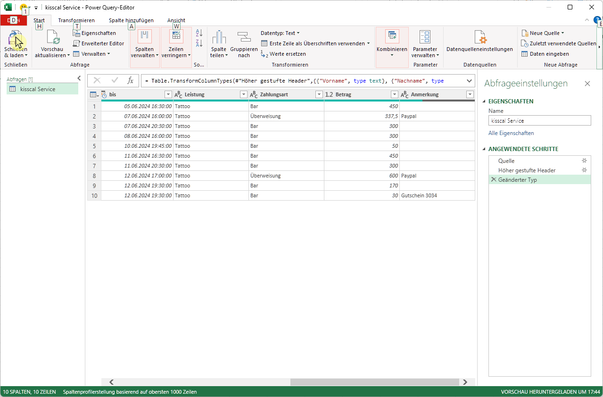
Task: Open the Anmerkung column filter dropdown
Action: [x=470, y=94]
